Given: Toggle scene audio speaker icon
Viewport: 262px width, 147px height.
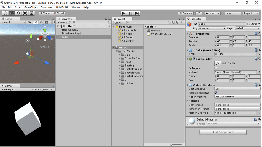Looking at the screenshot, I should point(41,22).
